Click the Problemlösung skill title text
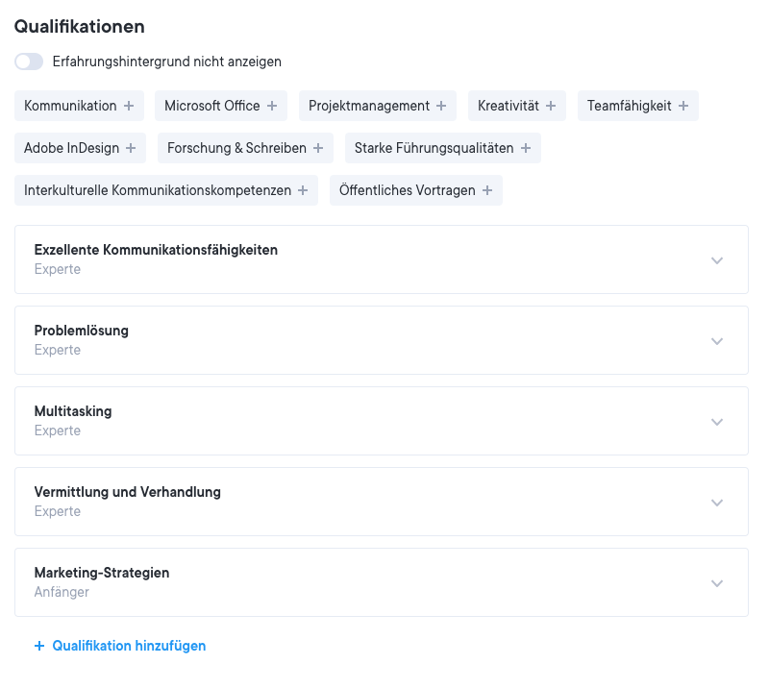This screenshot has height=689, width=769. (x=81, y=331)
